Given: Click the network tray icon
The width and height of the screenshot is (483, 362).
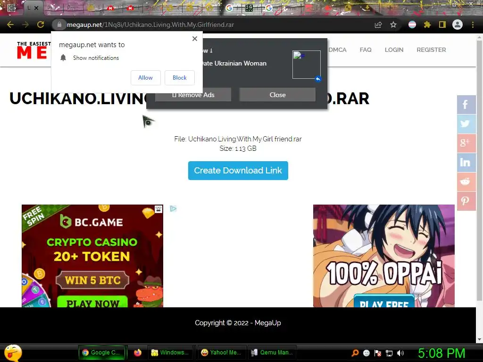Looking at the screenshot, I should pos(389,353).
